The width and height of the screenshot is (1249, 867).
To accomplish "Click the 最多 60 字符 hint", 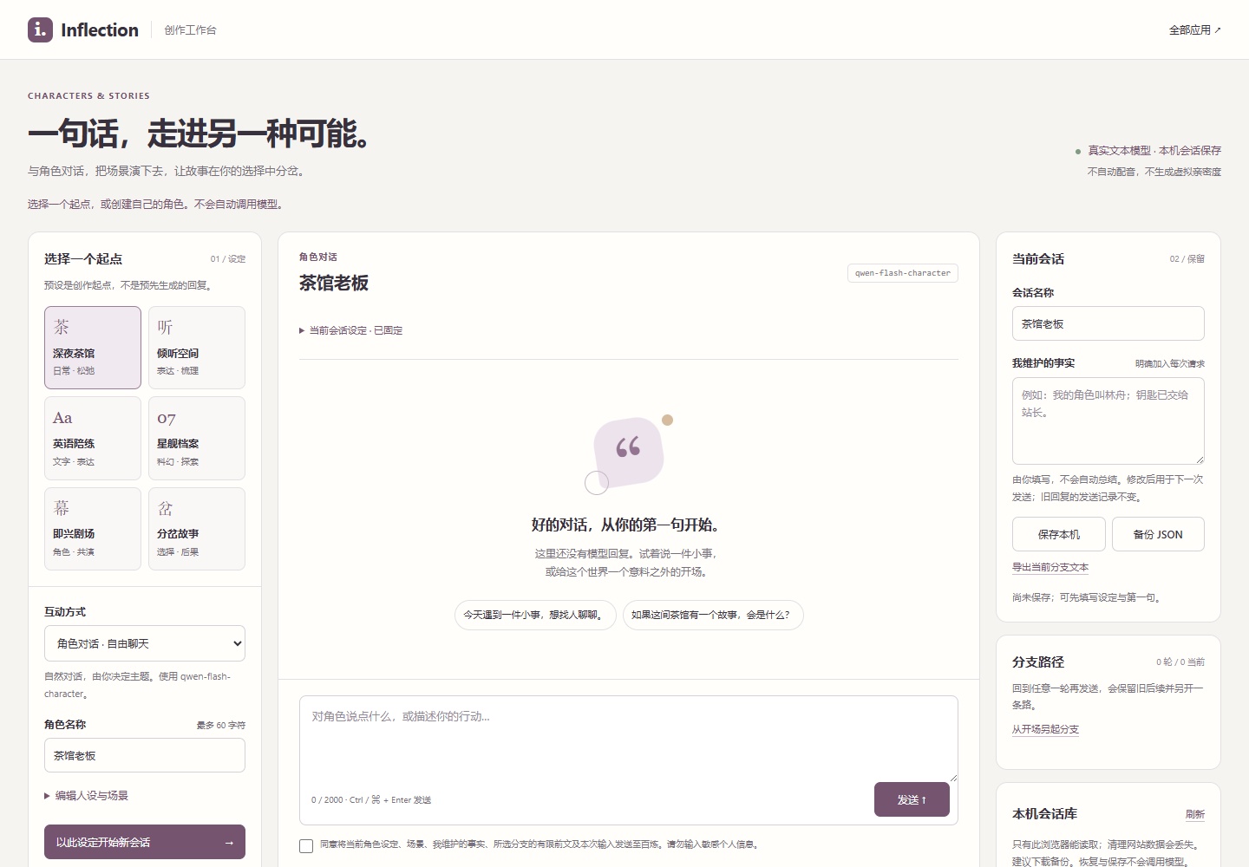I will pyautogui.click(x=221, y=725).
